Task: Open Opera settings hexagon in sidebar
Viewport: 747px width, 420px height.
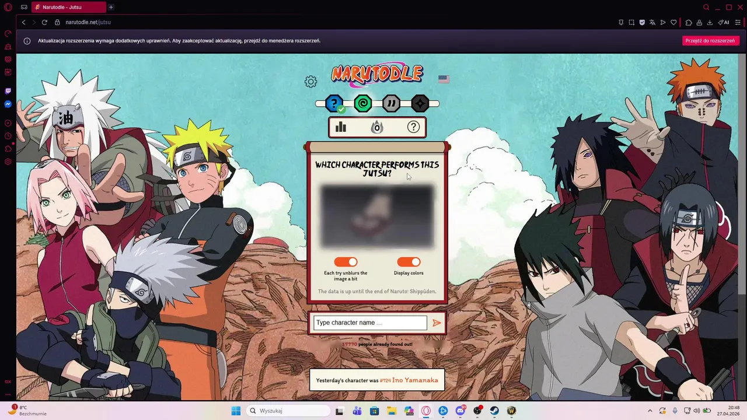Action: coord(8,162)
